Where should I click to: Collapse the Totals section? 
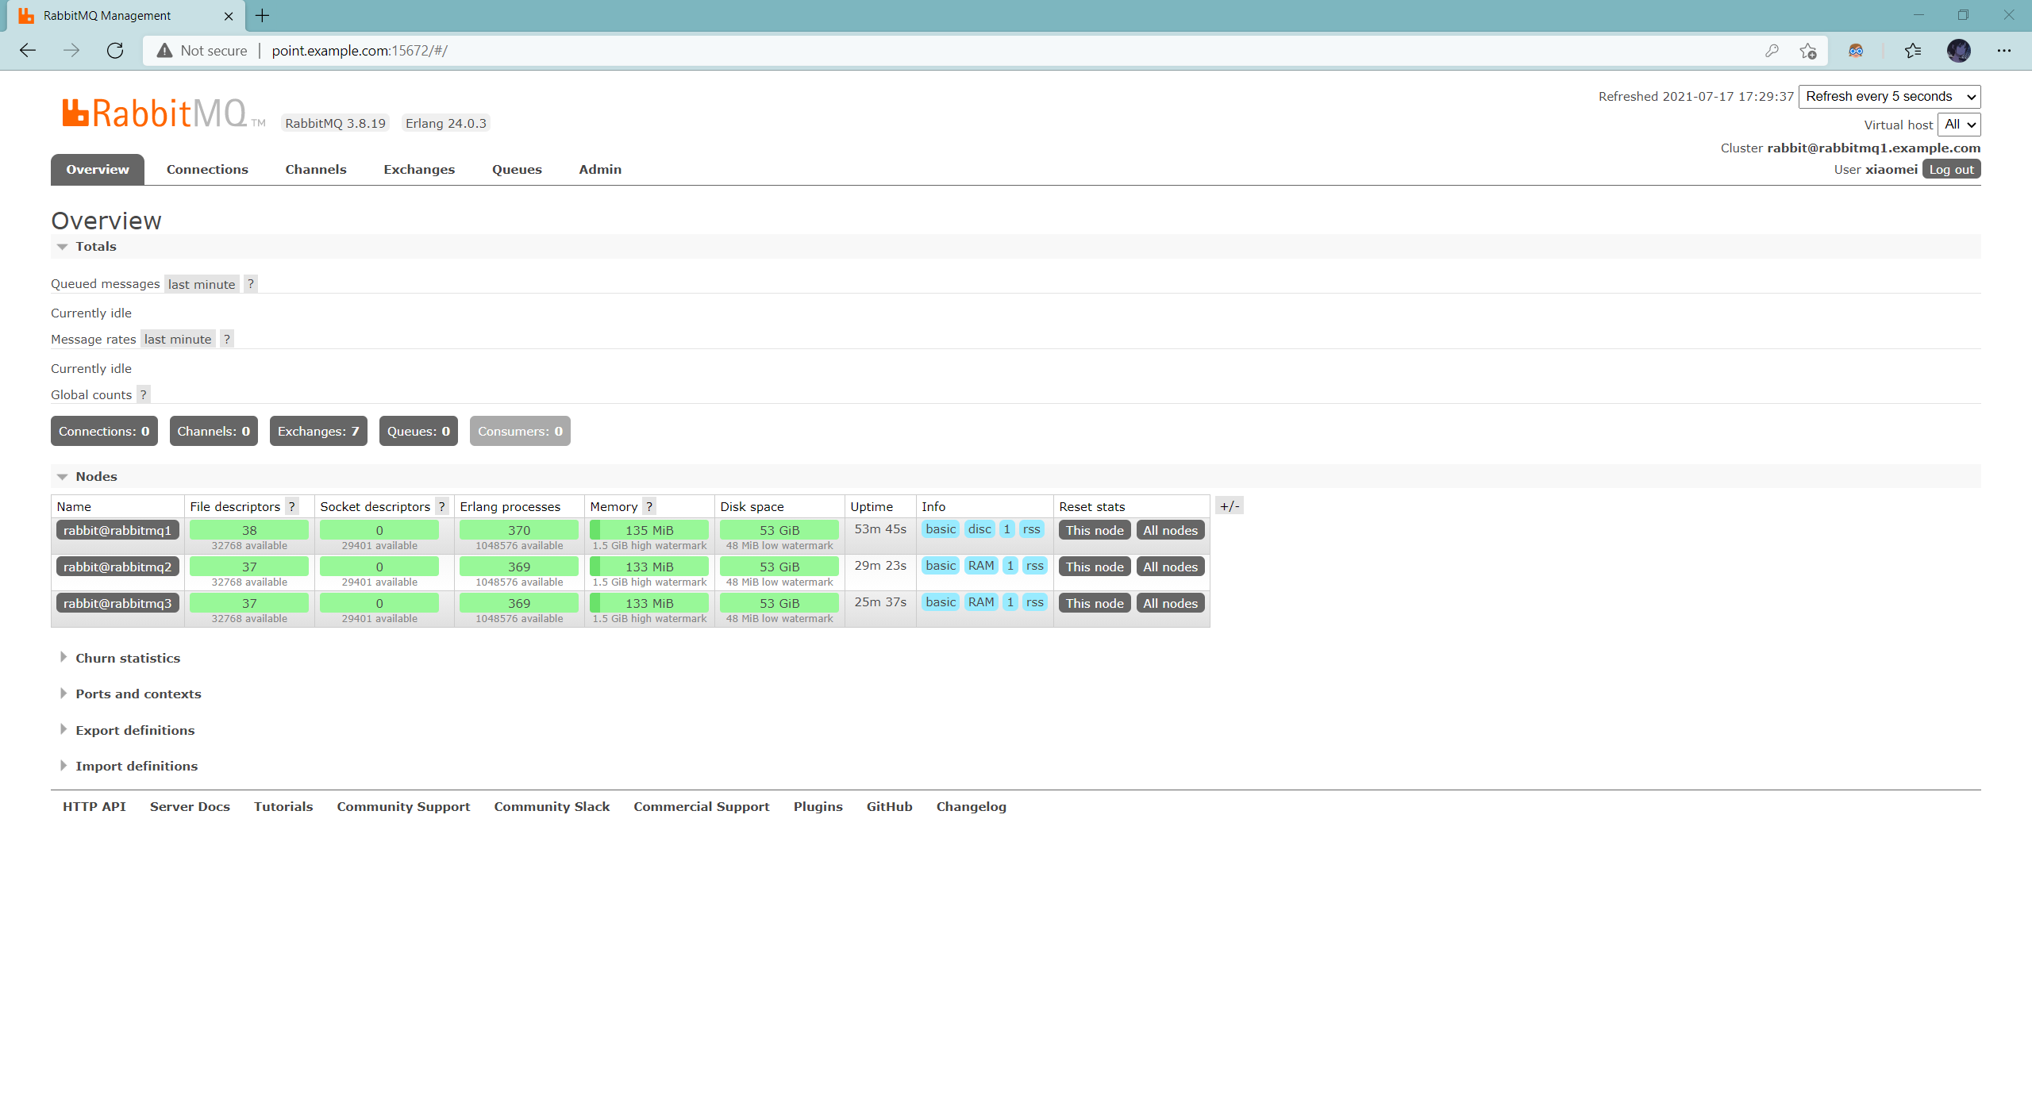95,247
